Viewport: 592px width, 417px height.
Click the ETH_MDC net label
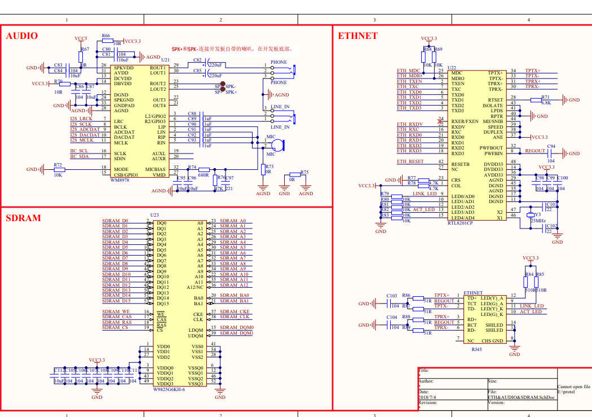(408, 71)
